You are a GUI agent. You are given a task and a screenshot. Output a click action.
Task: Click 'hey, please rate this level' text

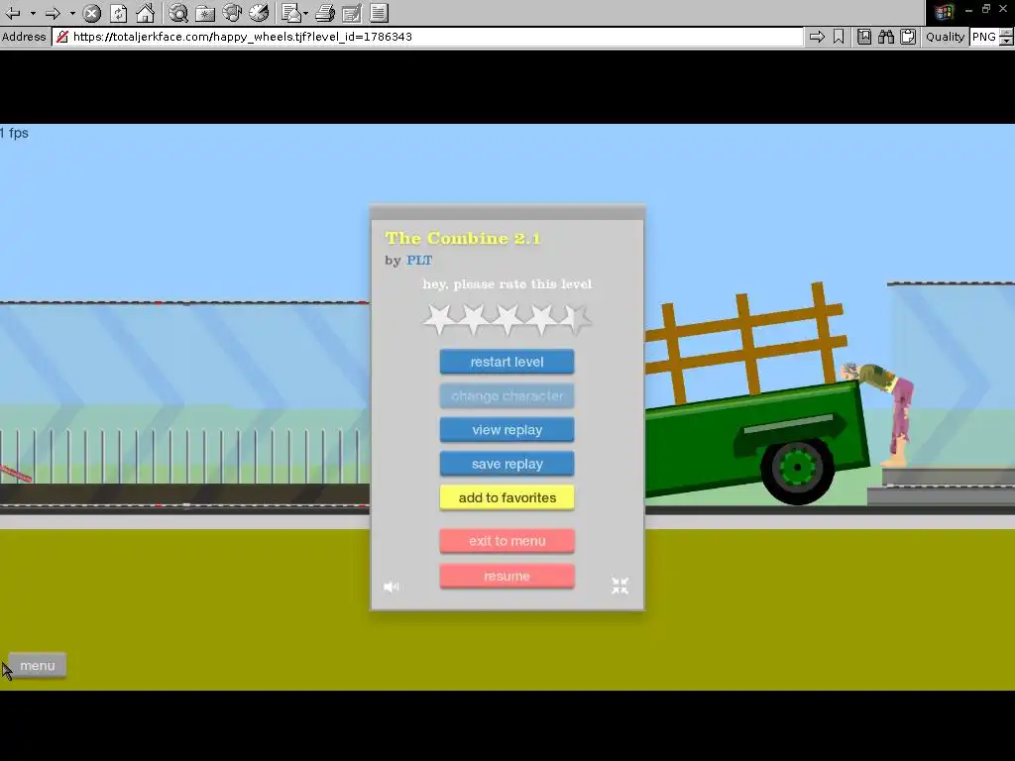coord(507,284)
